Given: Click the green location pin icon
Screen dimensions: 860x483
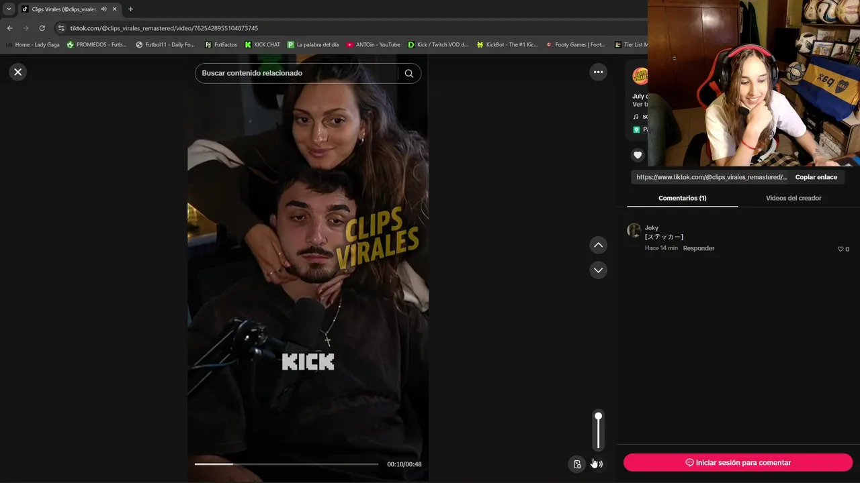Looking at the screenshot, I should [x=636, y=129].
